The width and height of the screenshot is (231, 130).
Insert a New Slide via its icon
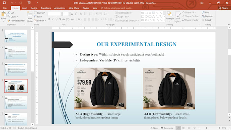30,14
